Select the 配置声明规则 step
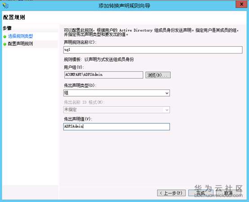 [20, 44]
